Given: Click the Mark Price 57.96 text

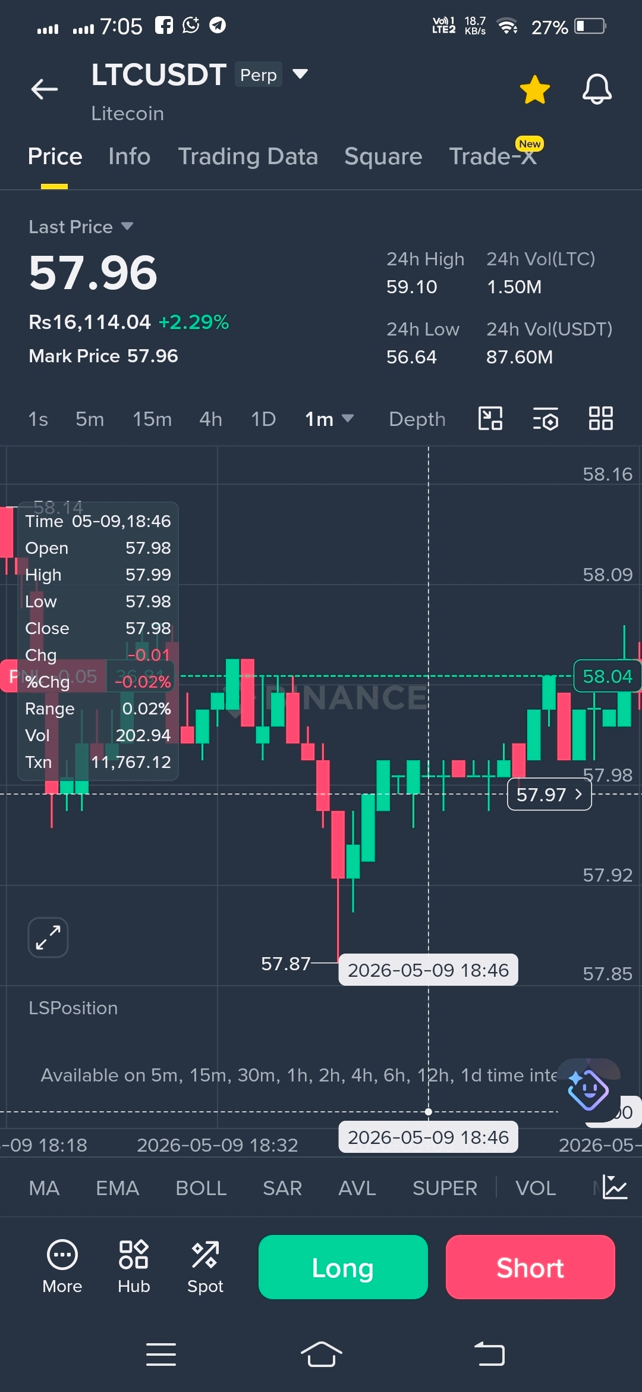Looking at the screenshot, I should click(x=103, y=356).
